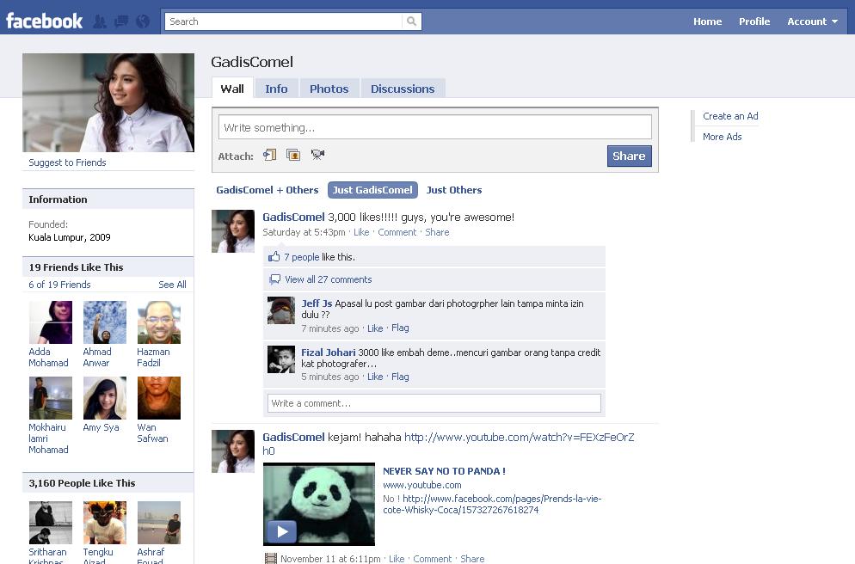The image size is (855, 564).
Task: Open Tengku Aizad's profile picture
Action: click(x=105, y=523)
